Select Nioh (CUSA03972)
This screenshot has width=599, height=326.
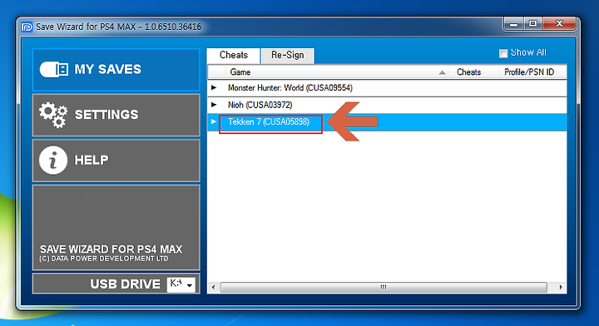[x=260, y=105]
